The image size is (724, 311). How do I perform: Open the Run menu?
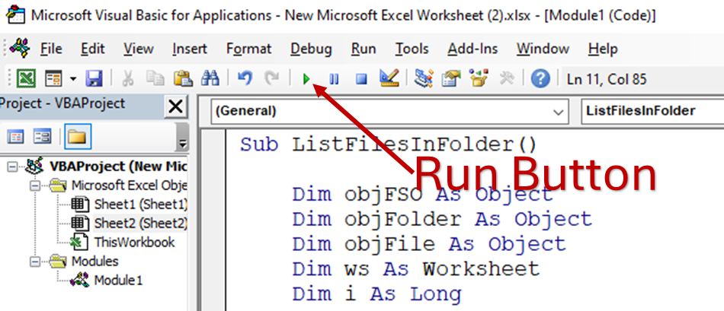click(x=364, y=49)
